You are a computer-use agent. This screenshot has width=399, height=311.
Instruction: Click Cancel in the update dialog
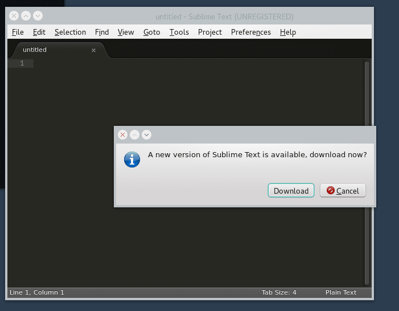point(343,190)
